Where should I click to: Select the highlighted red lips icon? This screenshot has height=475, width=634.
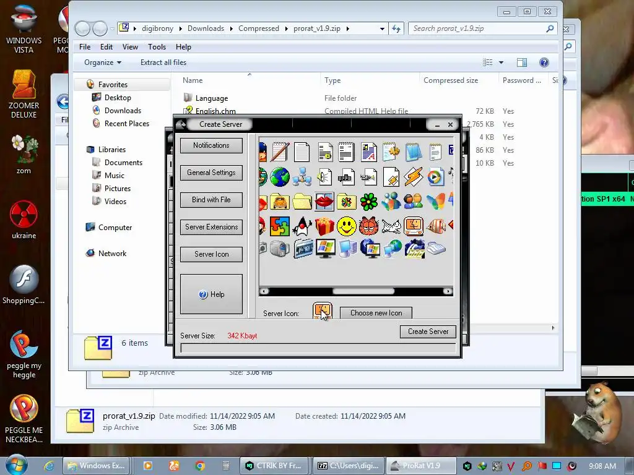pyautogui.click(x=324, y=202)
